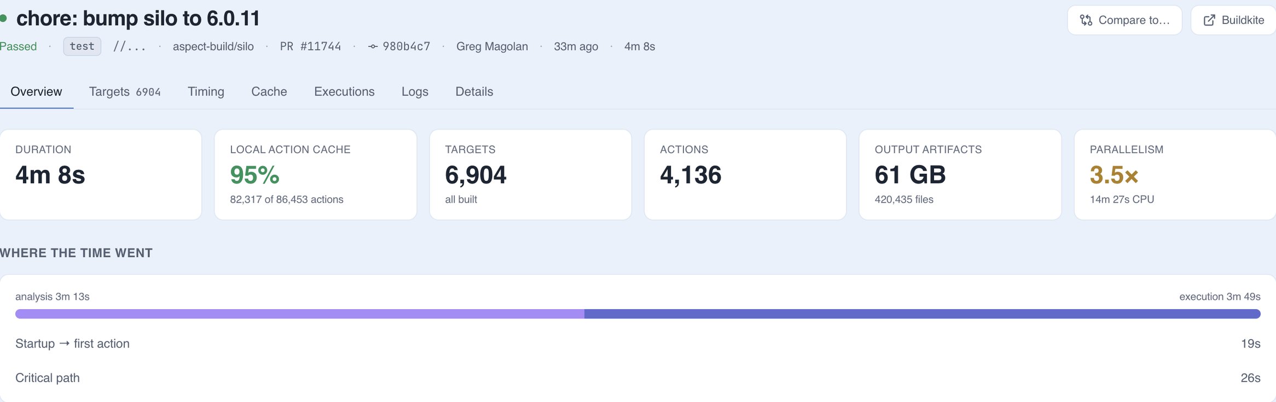Click the 'Startup → first action' row
Screen dimensions: 1276x402
[638, 344]
